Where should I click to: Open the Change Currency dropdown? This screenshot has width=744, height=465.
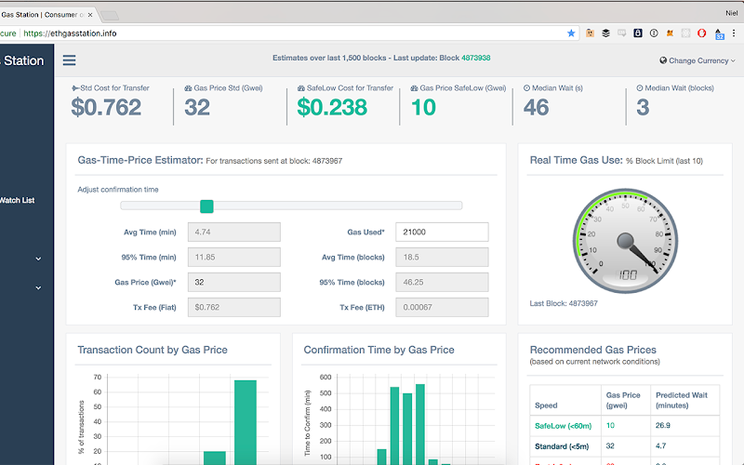(x=697, y=60)
